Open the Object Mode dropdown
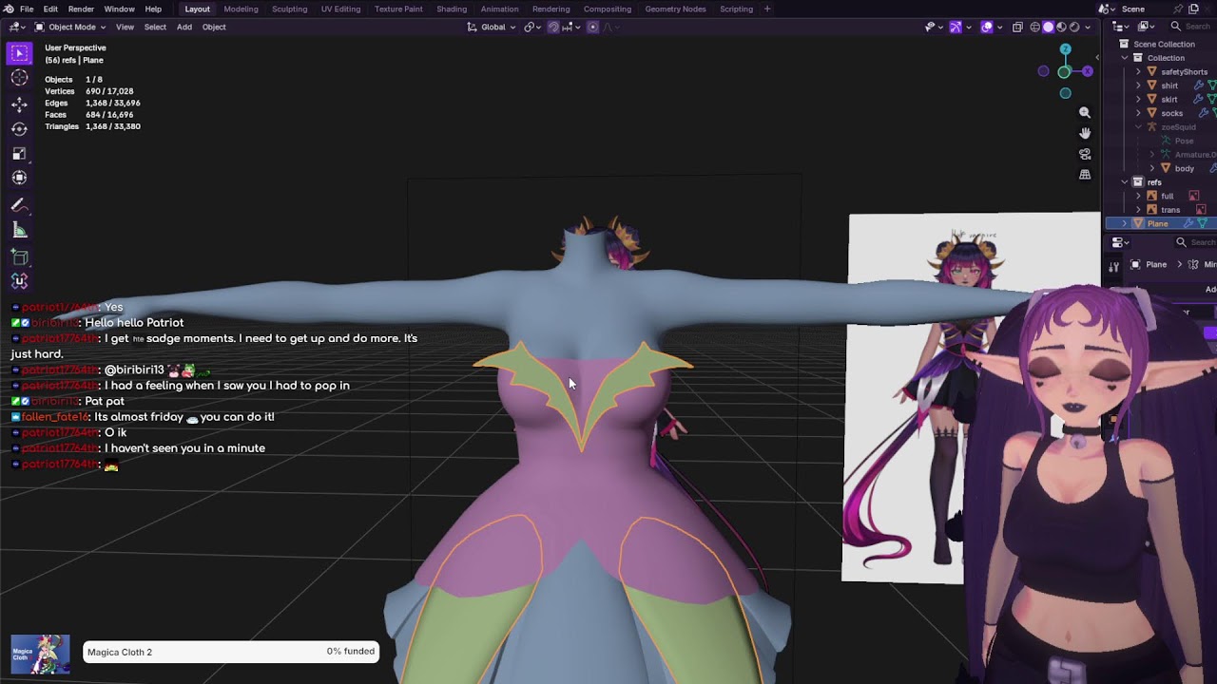Viewport: 1217px width, 684px height. [71, 27]
